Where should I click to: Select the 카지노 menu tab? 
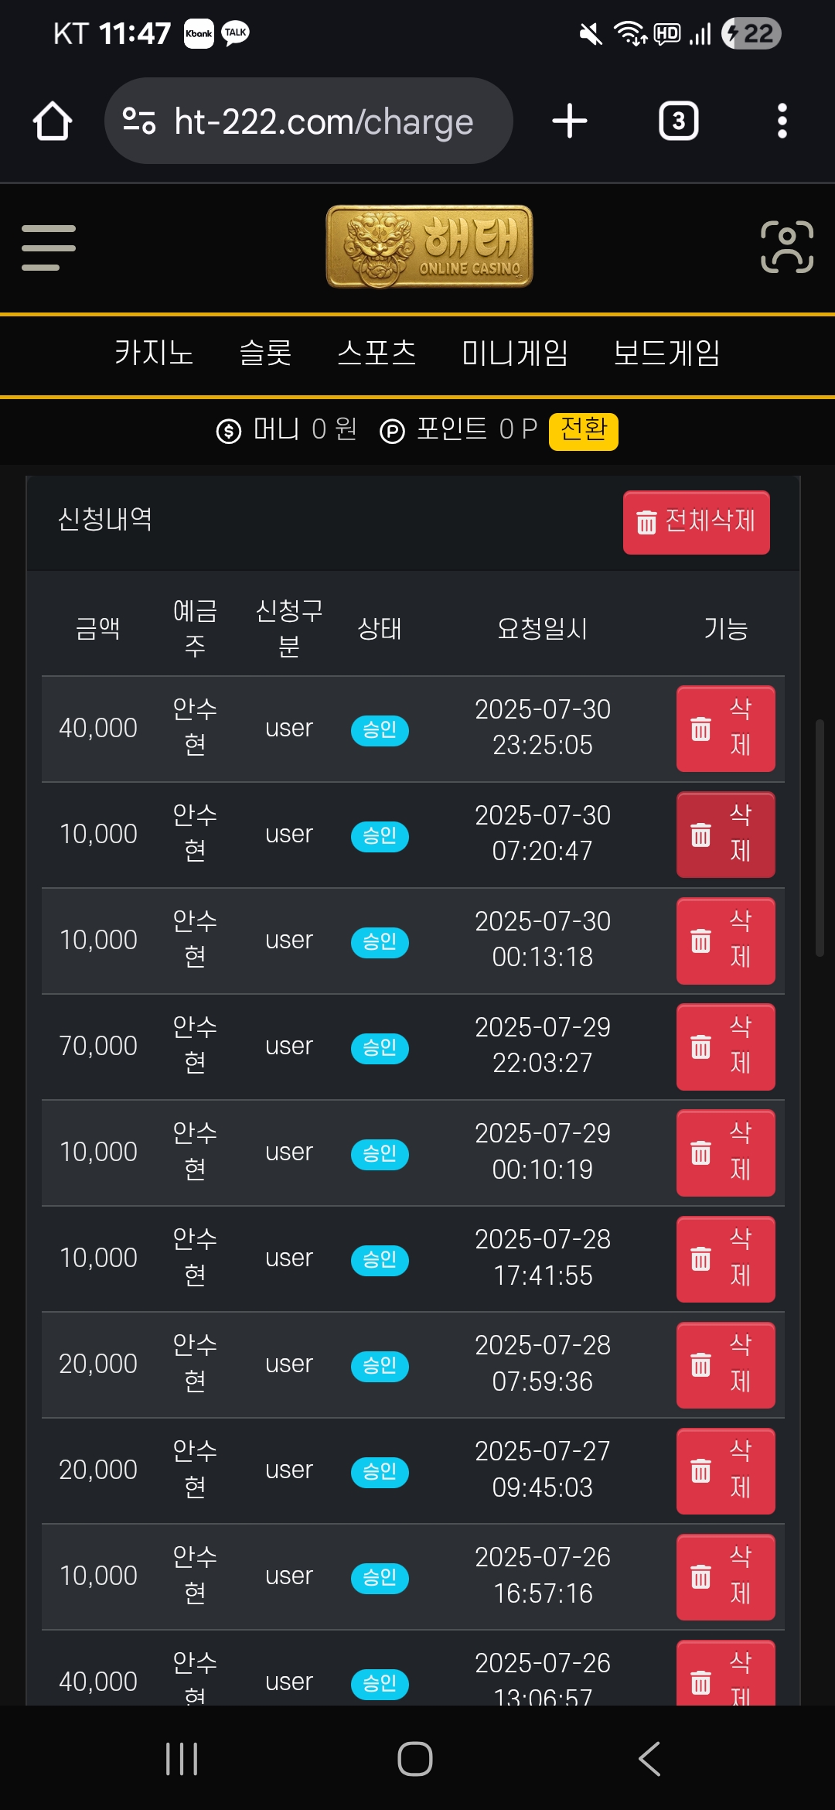[x=154, y=353]
